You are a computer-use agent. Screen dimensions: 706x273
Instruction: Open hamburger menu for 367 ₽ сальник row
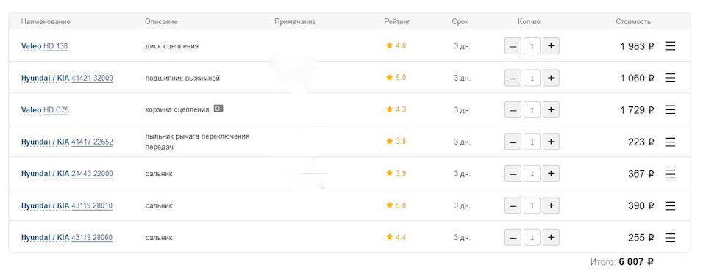[x=670, y=174]
